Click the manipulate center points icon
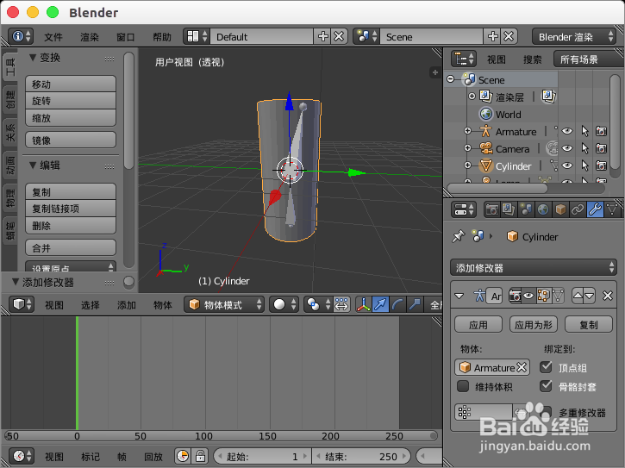The image size is (625, 468). [341, 305]
